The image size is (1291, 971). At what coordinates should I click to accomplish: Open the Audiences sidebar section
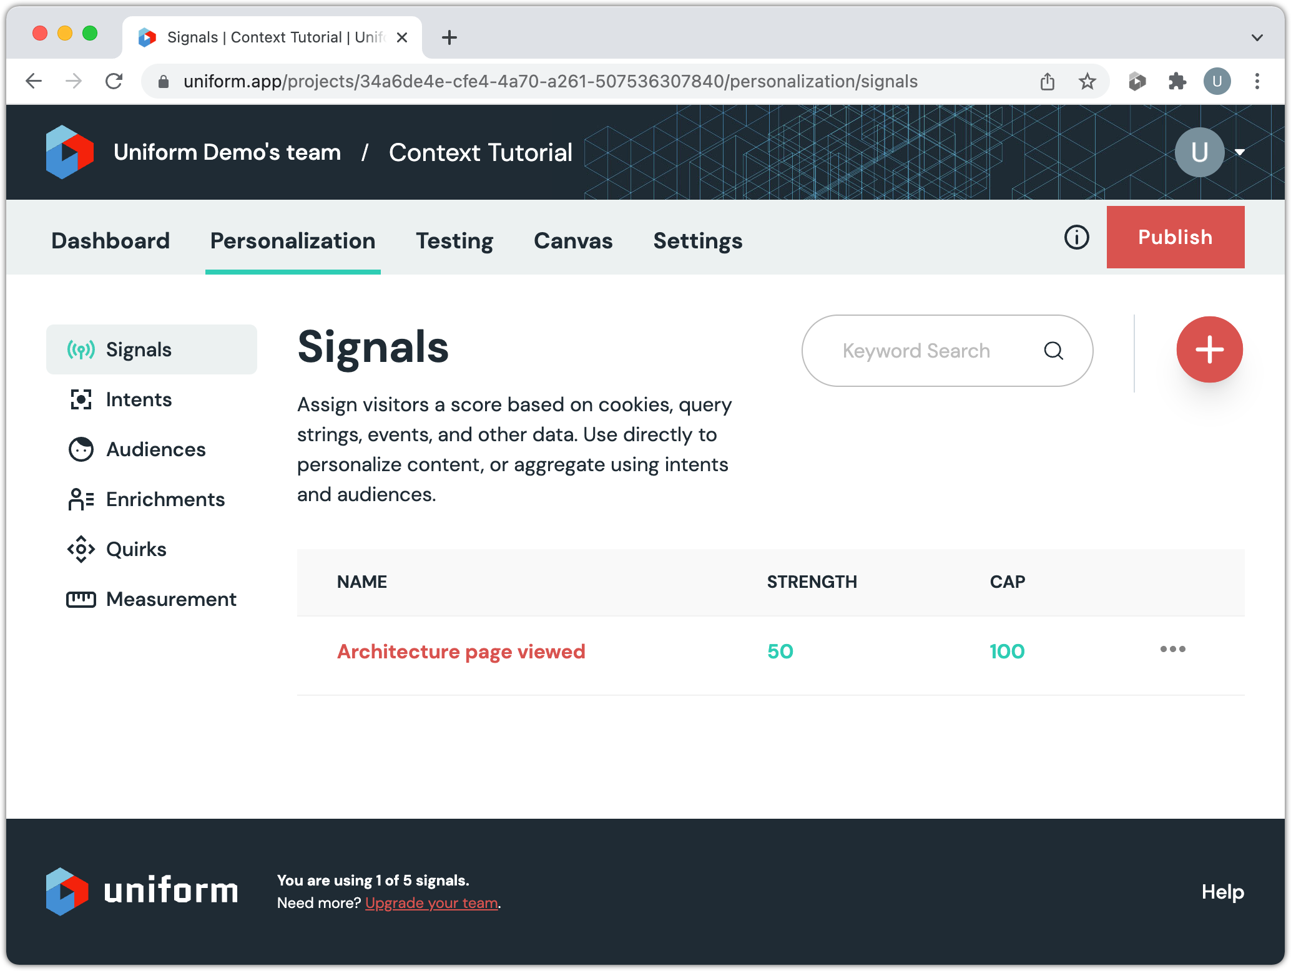(x=155, y=449)
